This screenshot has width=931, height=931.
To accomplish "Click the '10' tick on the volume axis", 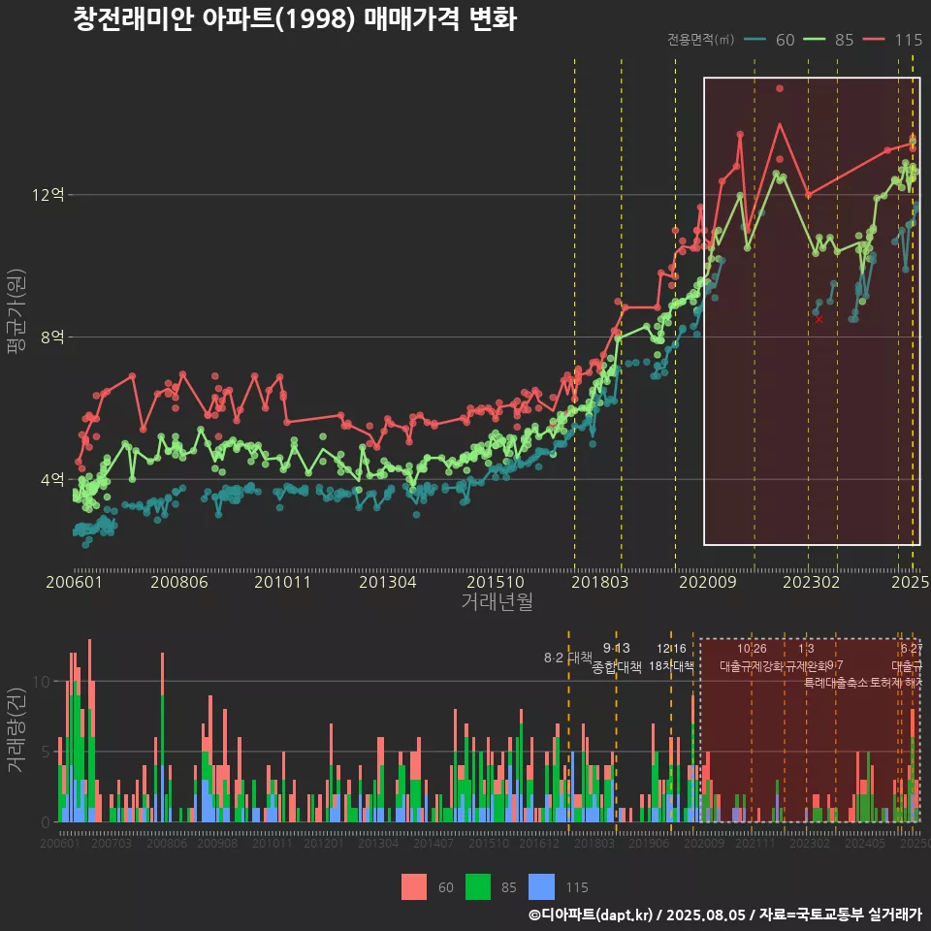I will (41, 681).
